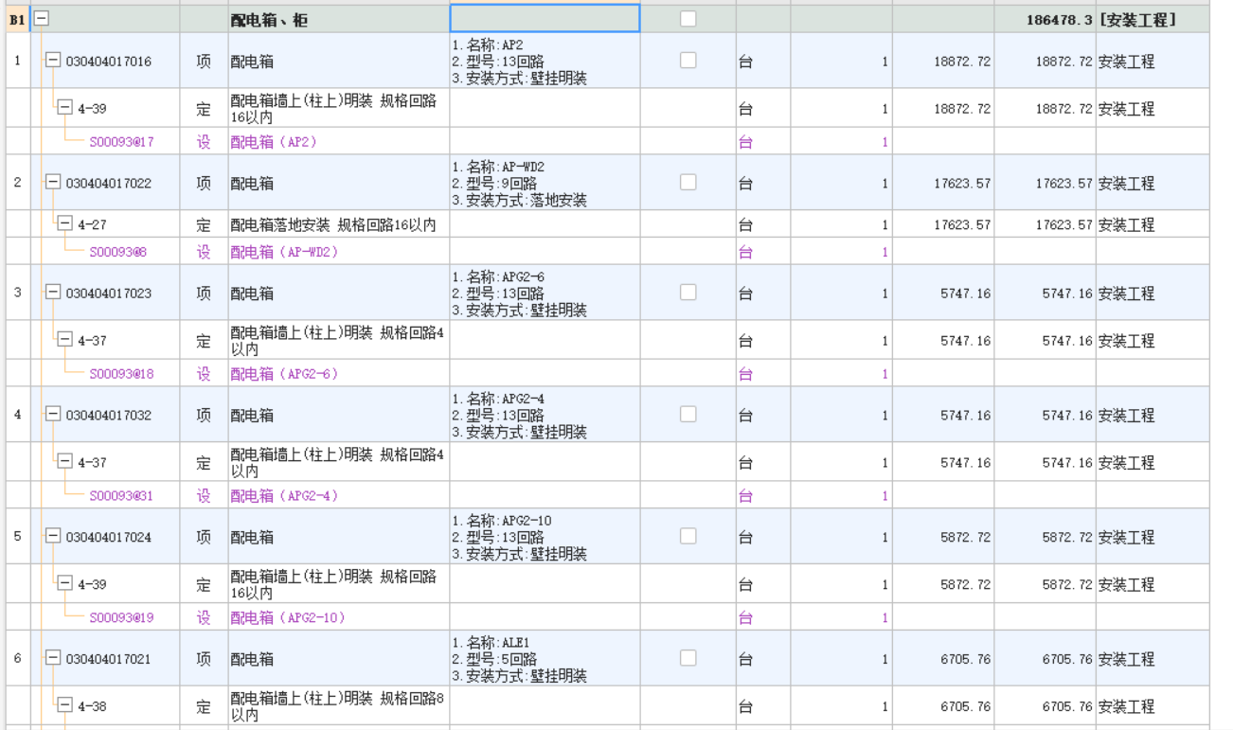This screenshot has height=730, width=1233.
Task: Click the item code 030404017022
Action: (x=109, y=184)
